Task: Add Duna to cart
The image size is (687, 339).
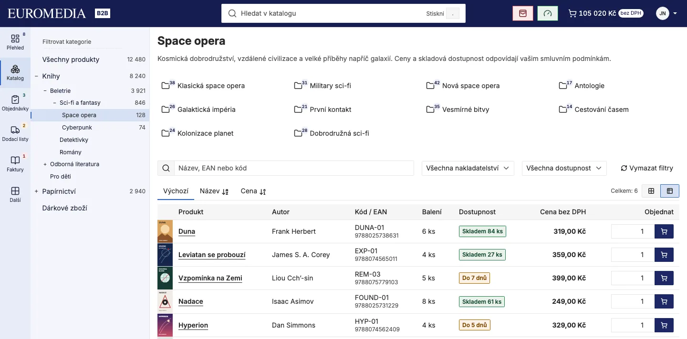Action: coord(664,231)
